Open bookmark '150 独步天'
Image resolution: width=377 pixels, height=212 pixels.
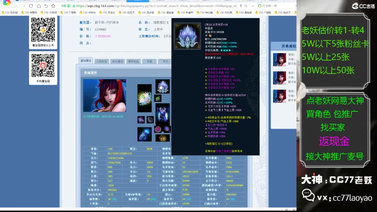(x=282, y=13)
